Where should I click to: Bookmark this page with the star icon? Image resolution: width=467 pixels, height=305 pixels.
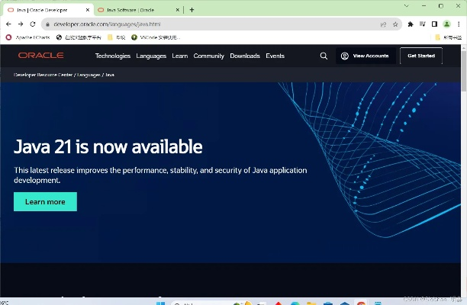coord(395,24)
